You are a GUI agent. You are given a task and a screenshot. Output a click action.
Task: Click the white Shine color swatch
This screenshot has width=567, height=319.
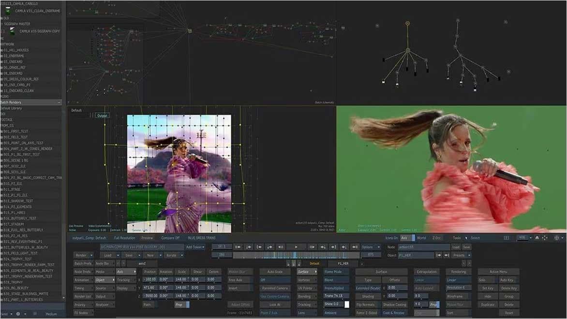pos(346,303)
